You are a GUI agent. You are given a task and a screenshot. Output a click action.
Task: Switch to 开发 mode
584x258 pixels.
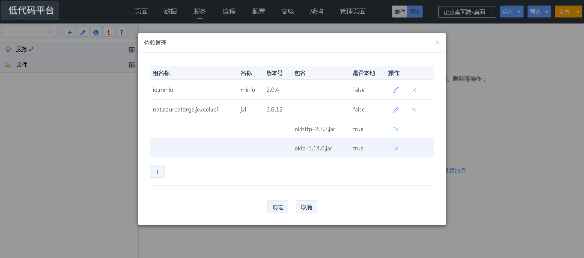(x=414, y=12)
